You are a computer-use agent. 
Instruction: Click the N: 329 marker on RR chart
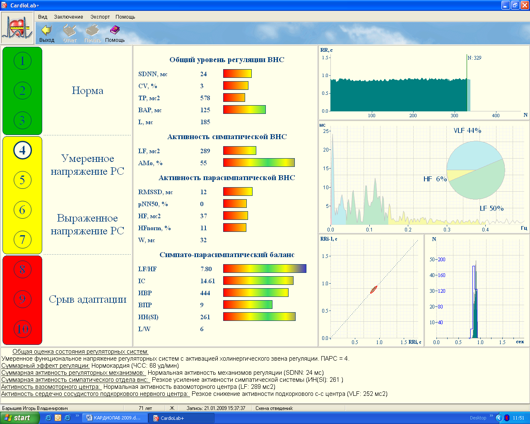(474, 58)
